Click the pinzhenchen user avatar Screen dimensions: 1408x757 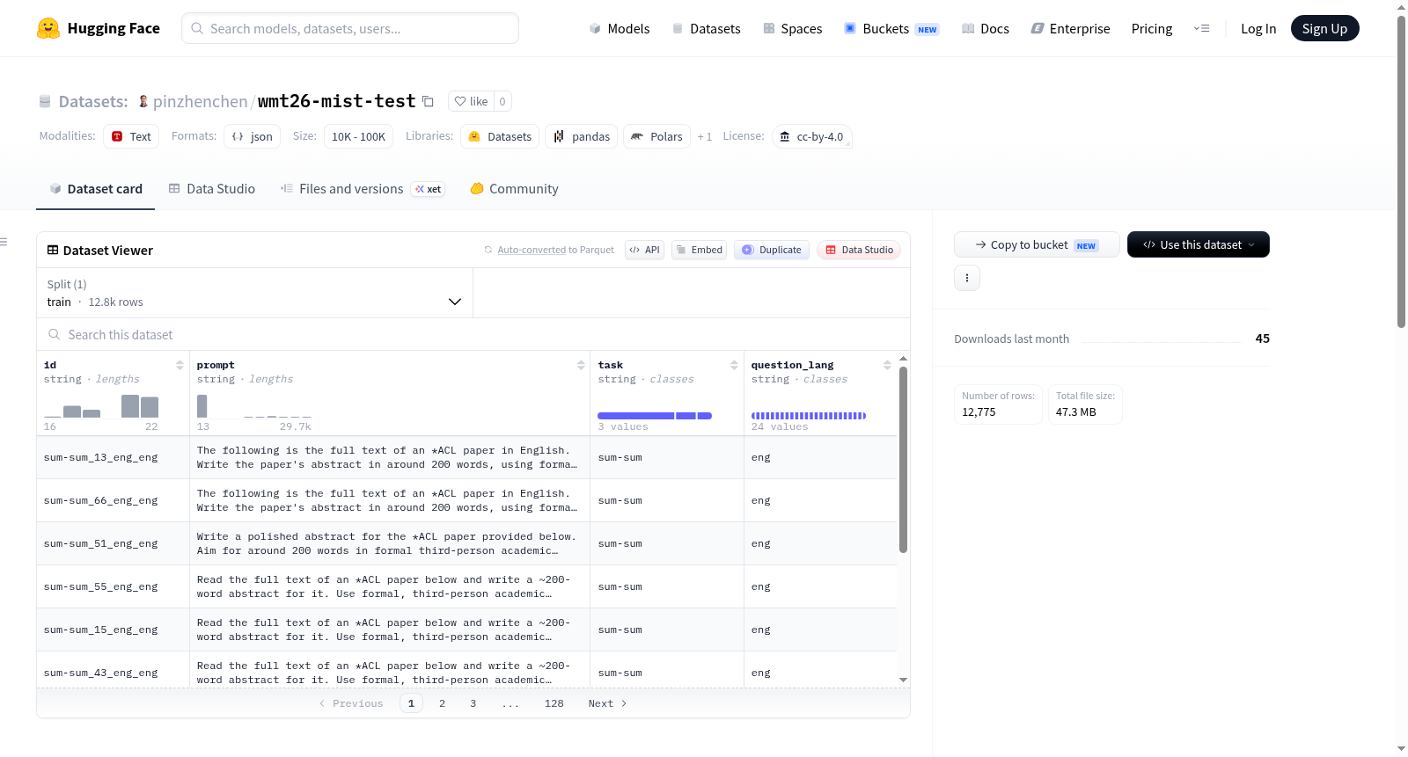[x=143, y=101]
